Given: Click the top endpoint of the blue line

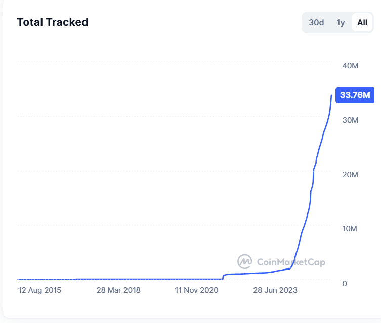Looking at the screenshot, I should (331, 95).
